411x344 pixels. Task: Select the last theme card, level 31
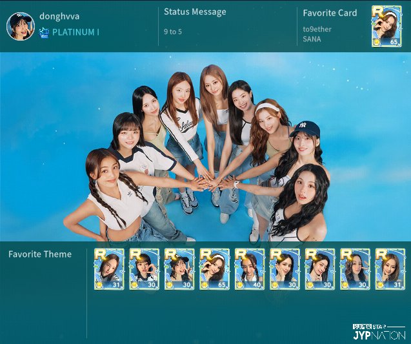pos(390,269)
